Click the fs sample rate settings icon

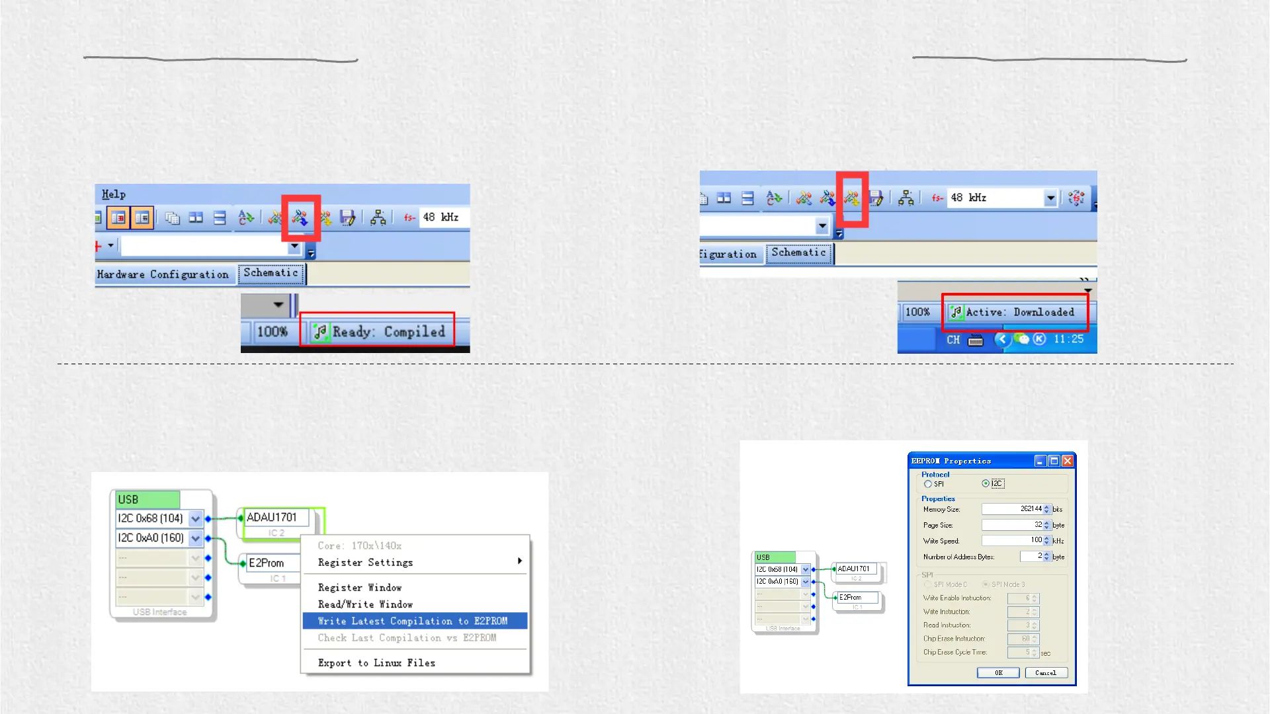click(1076, 198)
